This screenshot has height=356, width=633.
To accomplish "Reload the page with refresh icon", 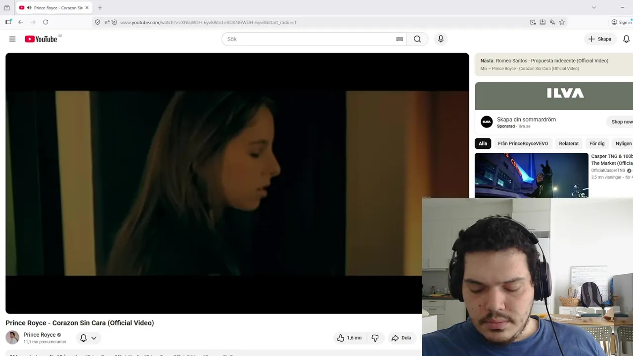I will tap(45, 22).
